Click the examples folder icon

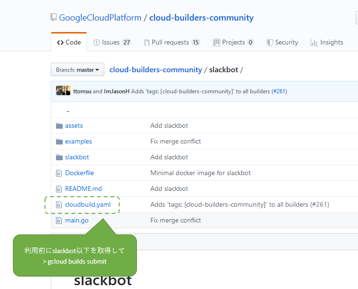[x=59, y=142]
